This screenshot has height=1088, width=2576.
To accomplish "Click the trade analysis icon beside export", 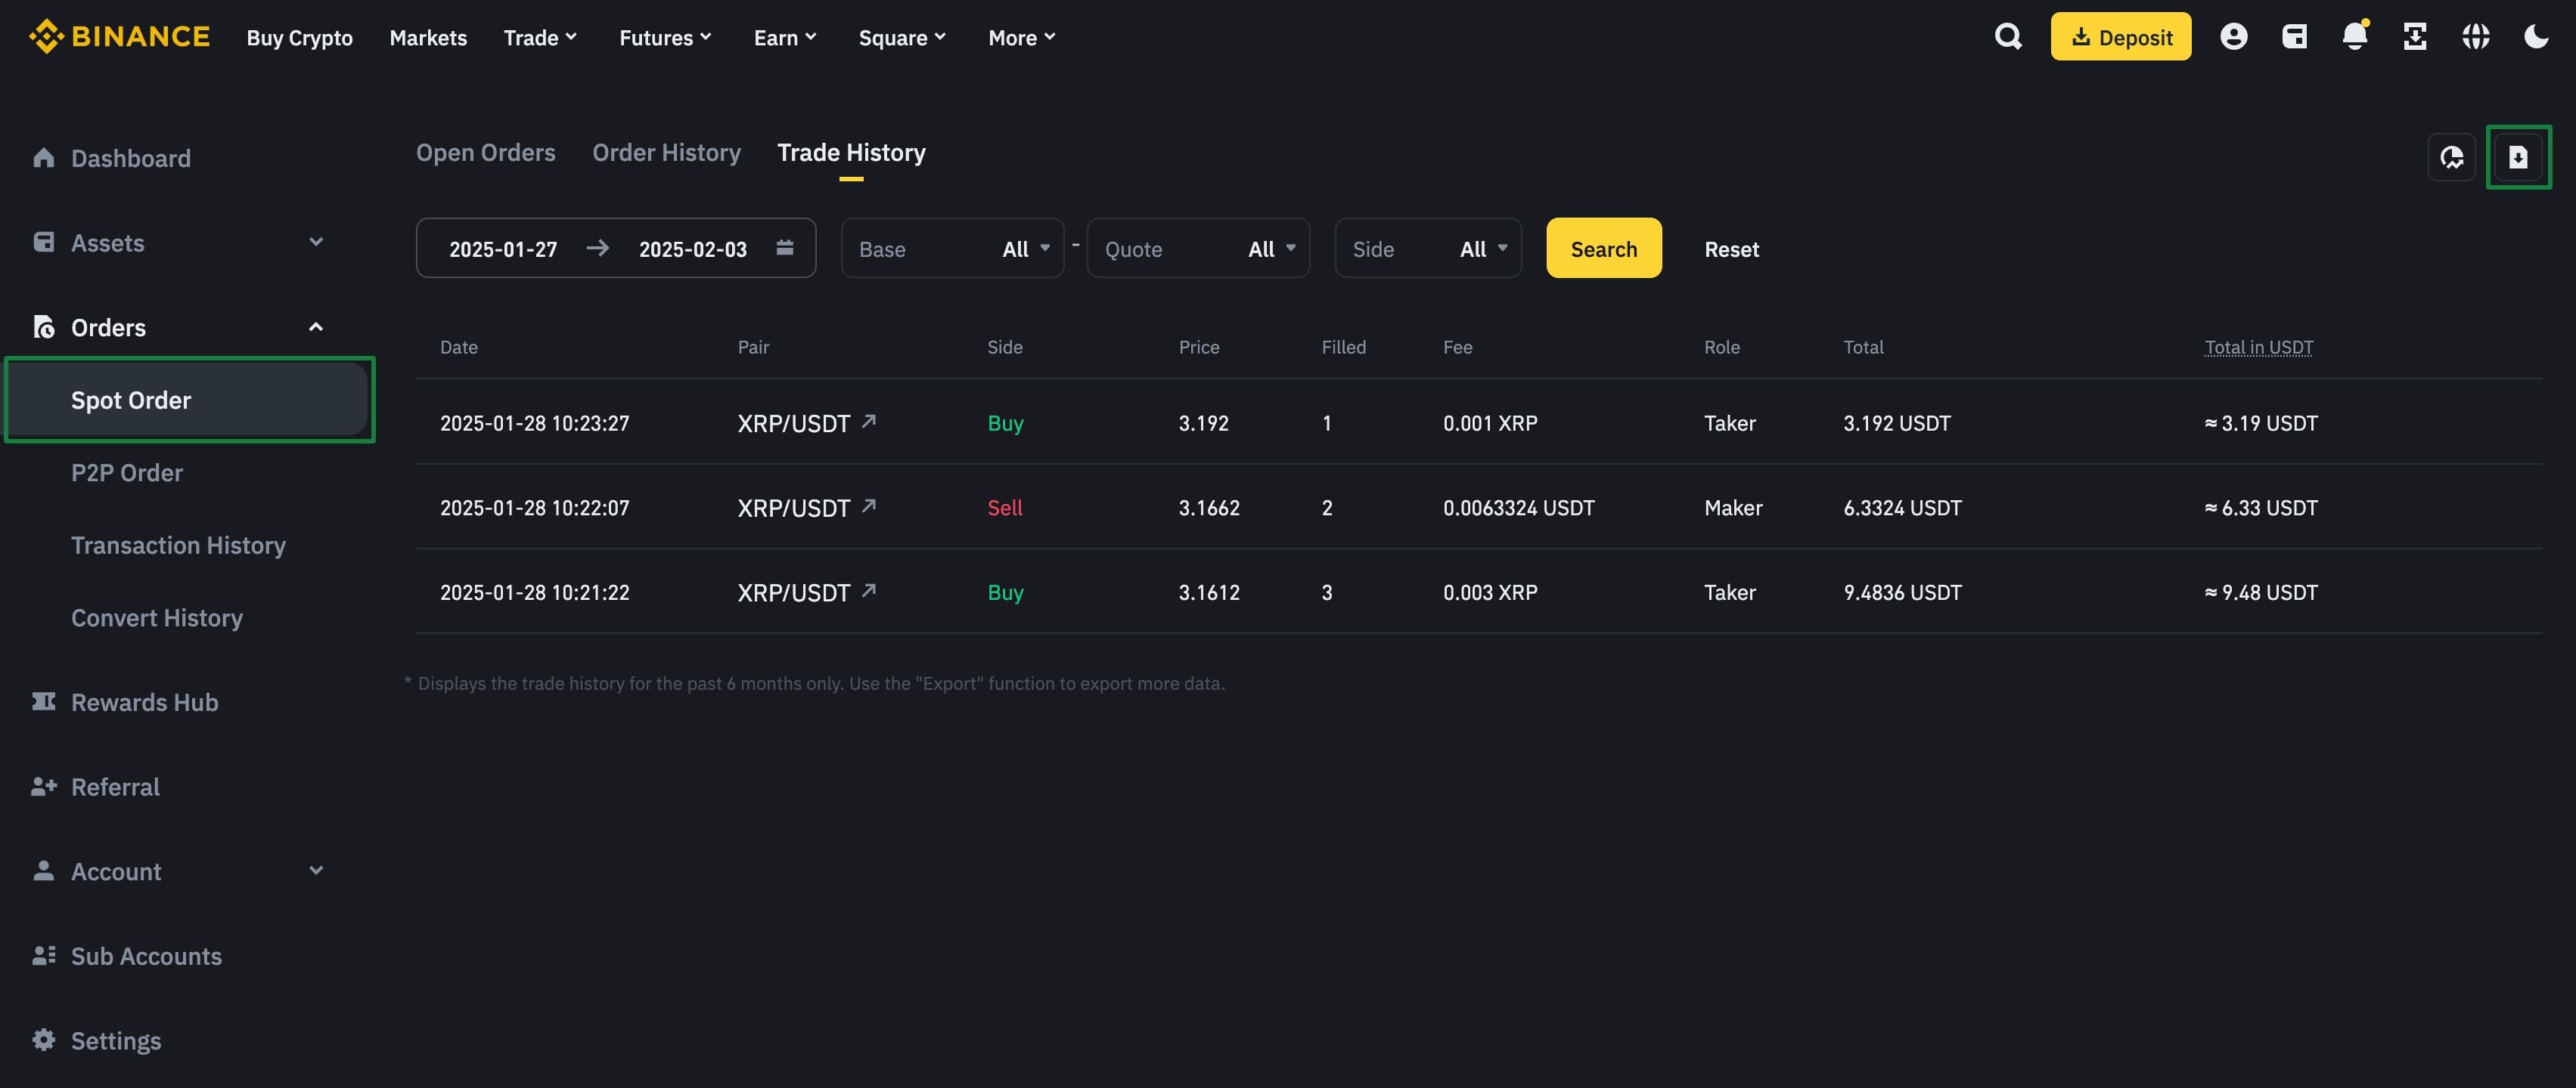I will coord(2451,157).
